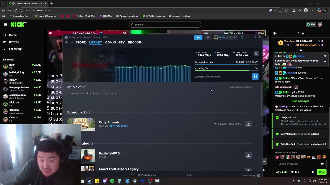Open Steam notifications bell

[x=208, y=38]
